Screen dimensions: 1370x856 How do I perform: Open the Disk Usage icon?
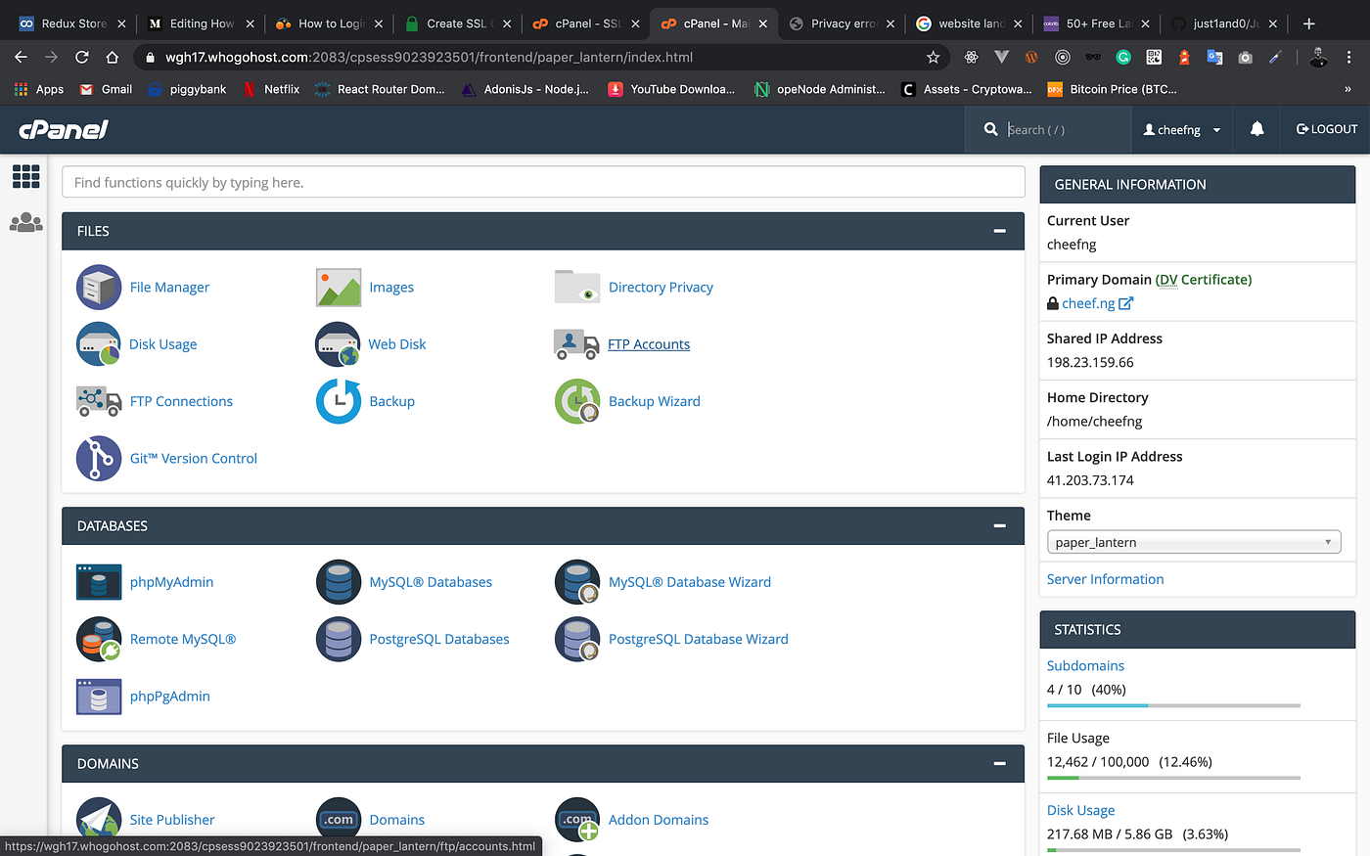click(x=99, y=344)
